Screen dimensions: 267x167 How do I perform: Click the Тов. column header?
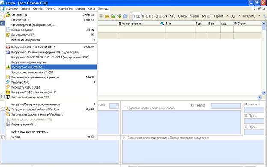tap(201, 24)
